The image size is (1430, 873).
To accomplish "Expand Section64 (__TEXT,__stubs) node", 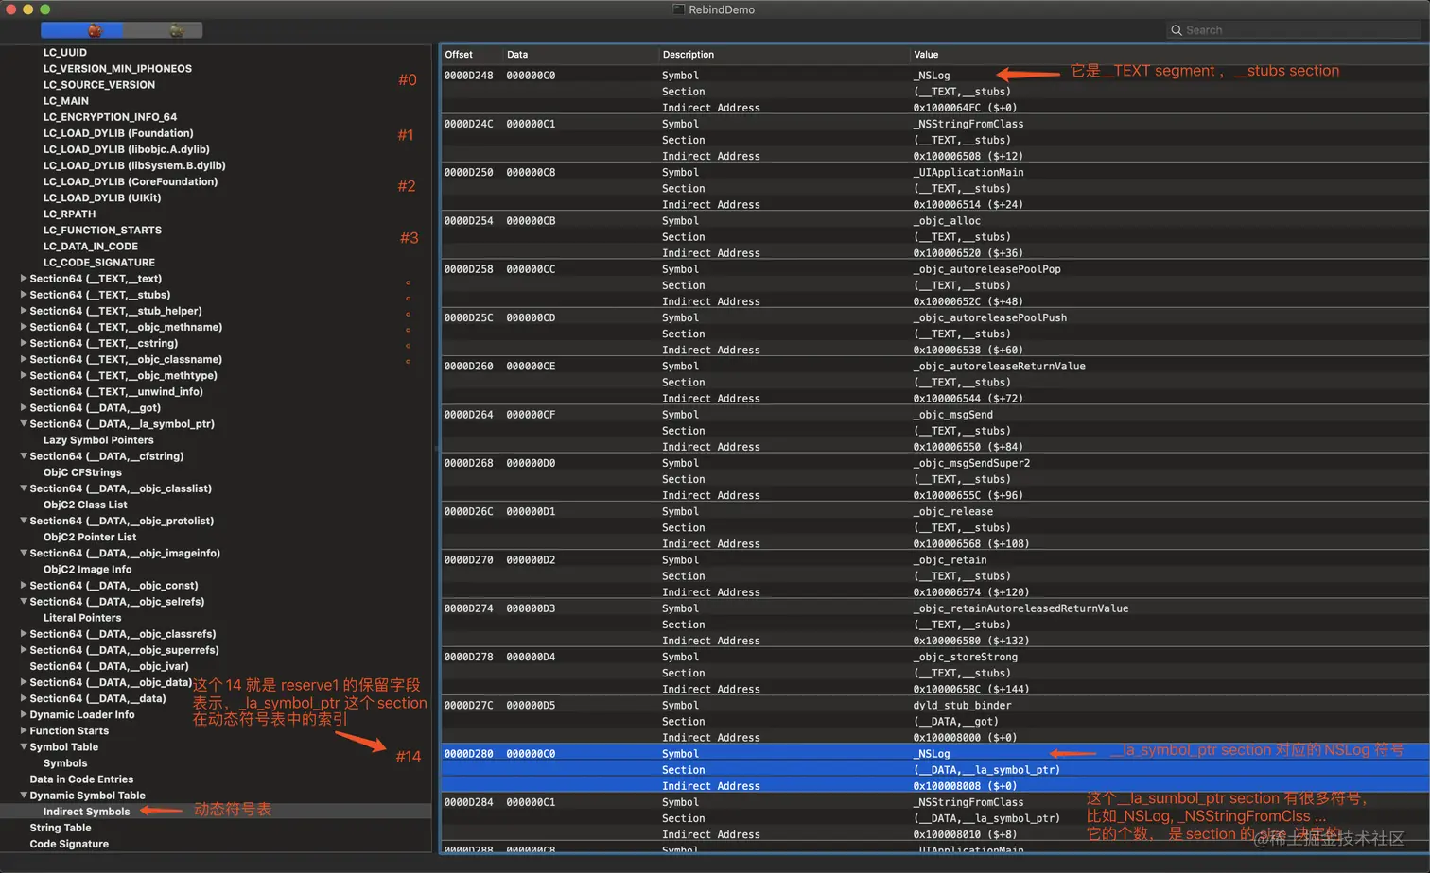I will (24, 295).
